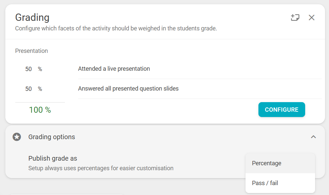This screenshot has height=195, width=329.
Task: Click the Answered all presented question slides label
Action: 128,89
